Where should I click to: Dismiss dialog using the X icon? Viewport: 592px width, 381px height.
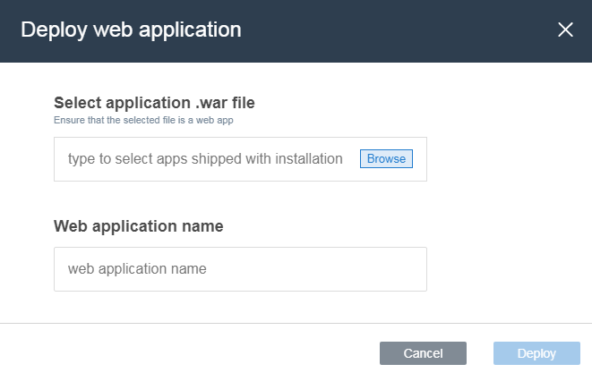click(565, 30)
